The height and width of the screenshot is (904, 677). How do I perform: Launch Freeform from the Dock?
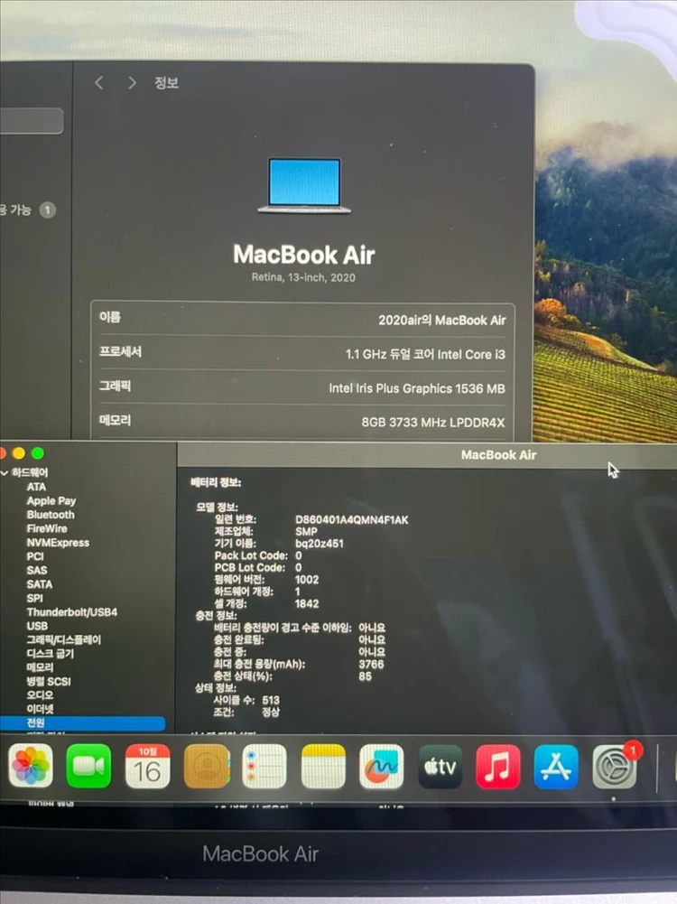pos(382,766)
